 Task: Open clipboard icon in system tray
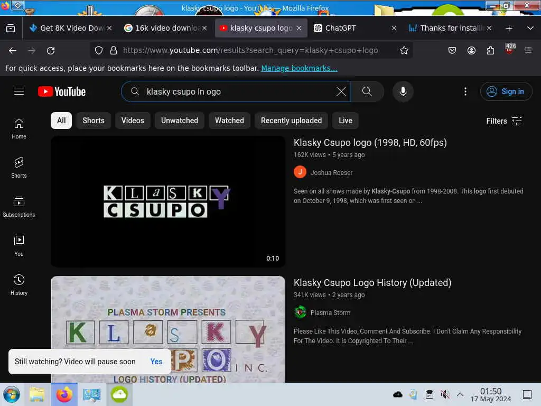pyautogui.click(x=429, y=394)
